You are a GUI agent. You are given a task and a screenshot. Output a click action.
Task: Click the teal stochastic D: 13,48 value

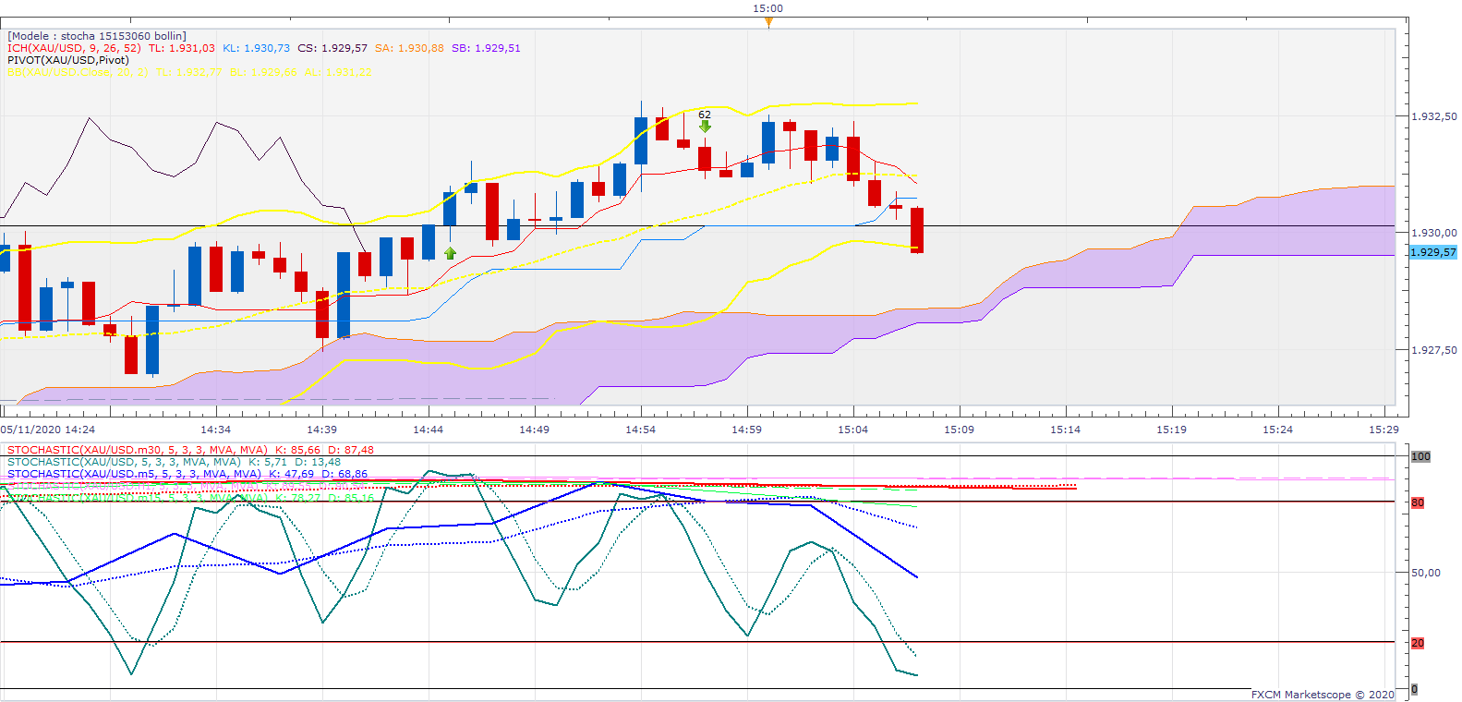pyautogui.click(x=318, y=462)
